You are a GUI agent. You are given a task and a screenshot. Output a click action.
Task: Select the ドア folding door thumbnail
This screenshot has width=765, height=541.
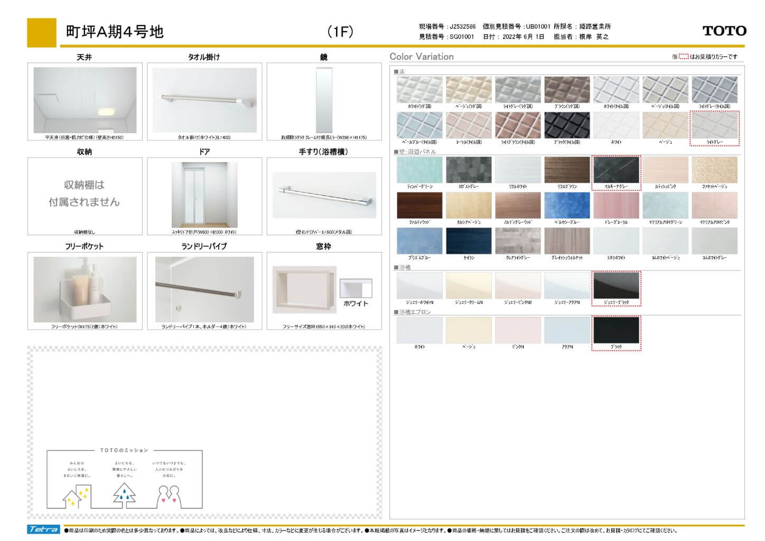[204, 194]
